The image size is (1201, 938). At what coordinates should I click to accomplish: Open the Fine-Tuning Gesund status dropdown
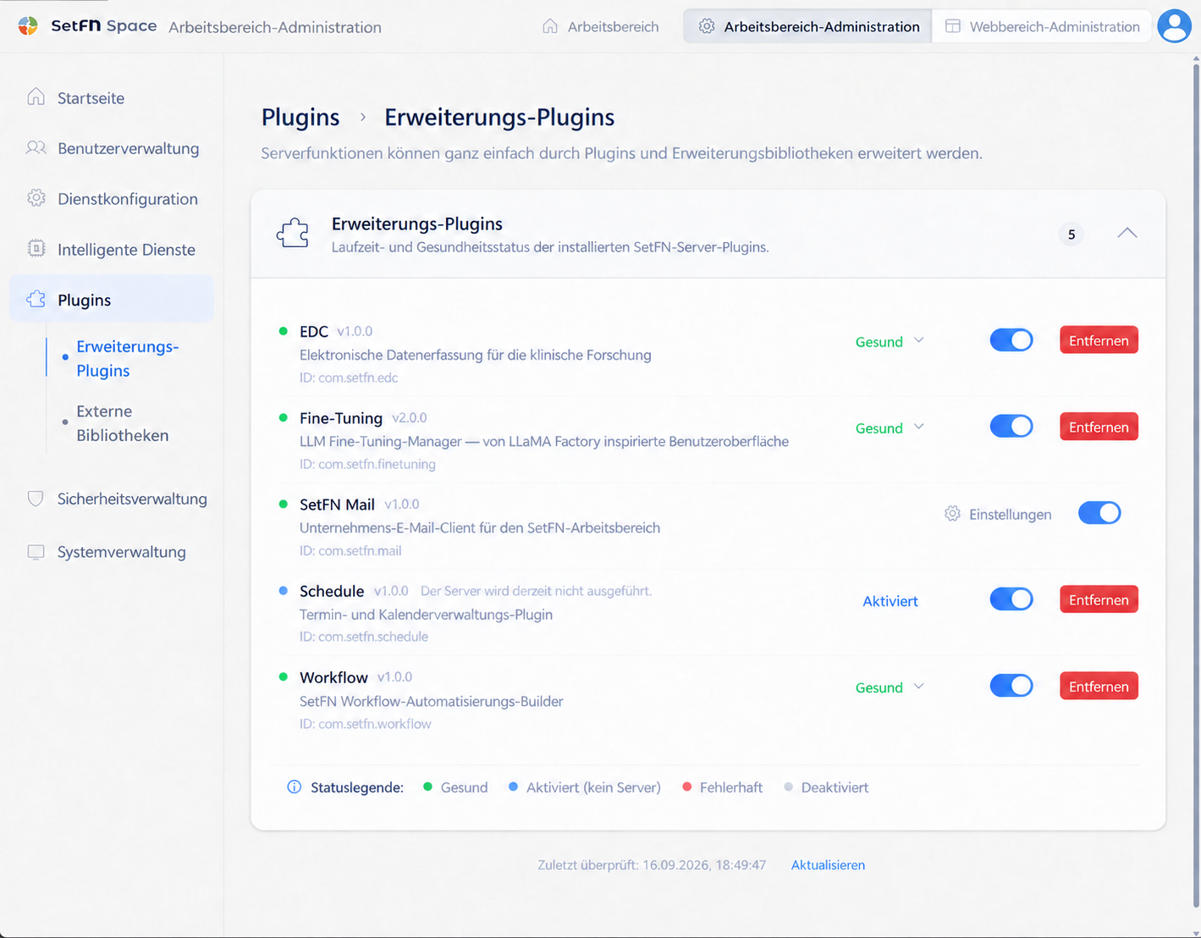coord(890,428)
